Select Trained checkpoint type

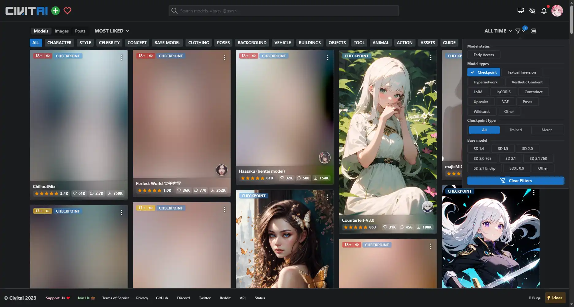pos(515,130)
